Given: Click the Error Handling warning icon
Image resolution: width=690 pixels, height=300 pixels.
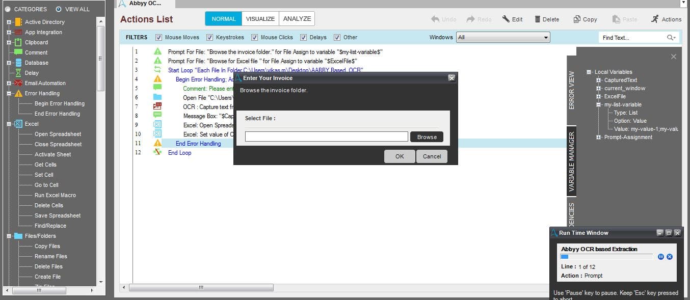Looking at the screenshot, I should click(18, 93).
